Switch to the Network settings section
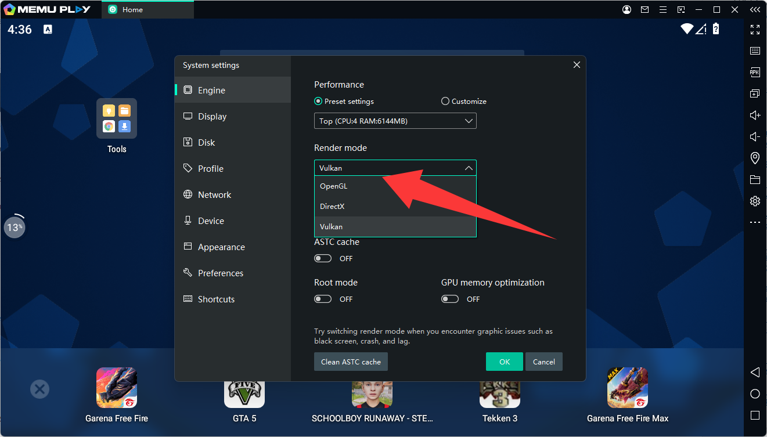 [214, 195]
